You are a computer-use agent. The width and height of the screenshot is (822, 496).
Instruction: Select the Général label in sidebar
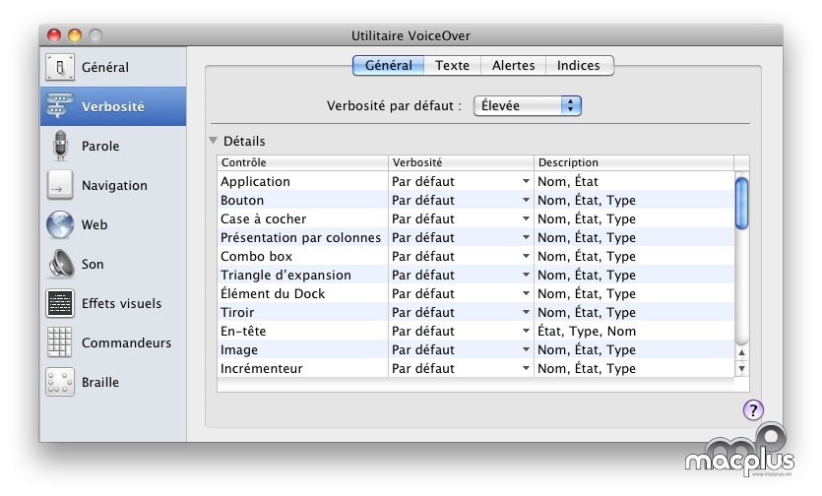click(x=105, y=67)
